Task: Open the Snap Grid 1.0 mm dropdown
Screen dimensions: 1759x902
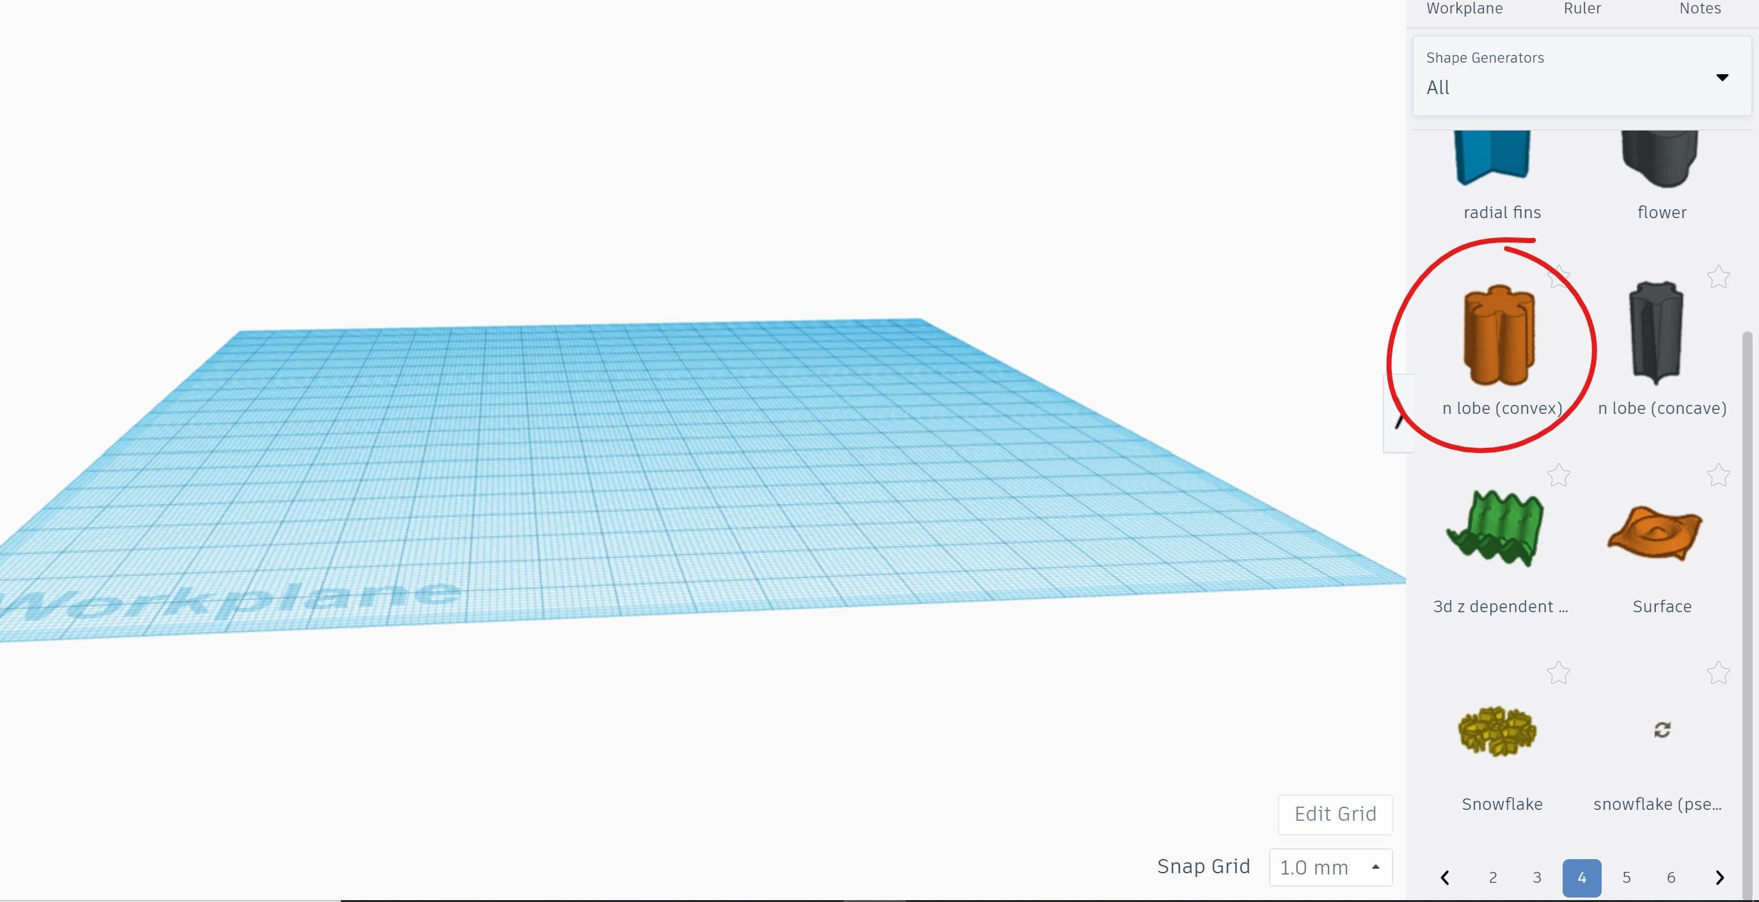Action: click(x=1330, y=867)
